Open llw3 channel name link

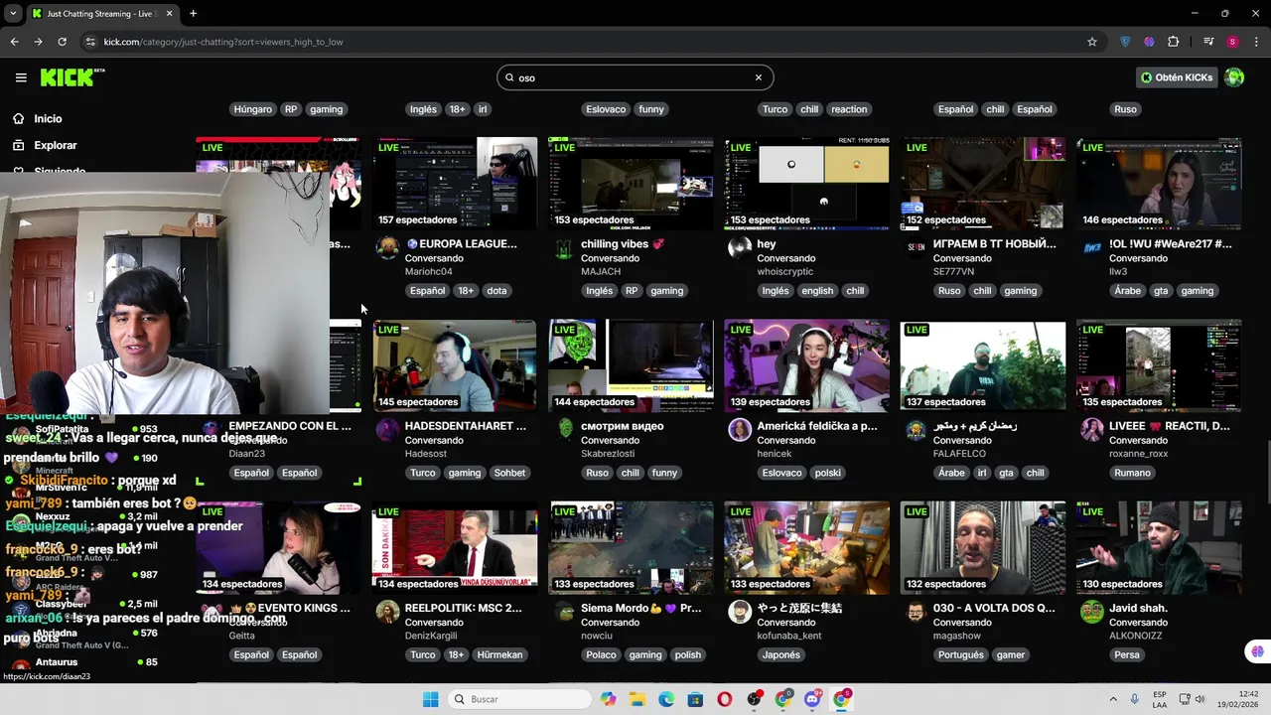(1118, 272)
